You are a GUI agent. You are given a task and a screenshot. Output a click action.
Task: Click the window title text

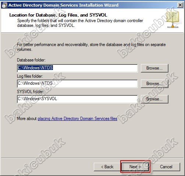point(63,5)
